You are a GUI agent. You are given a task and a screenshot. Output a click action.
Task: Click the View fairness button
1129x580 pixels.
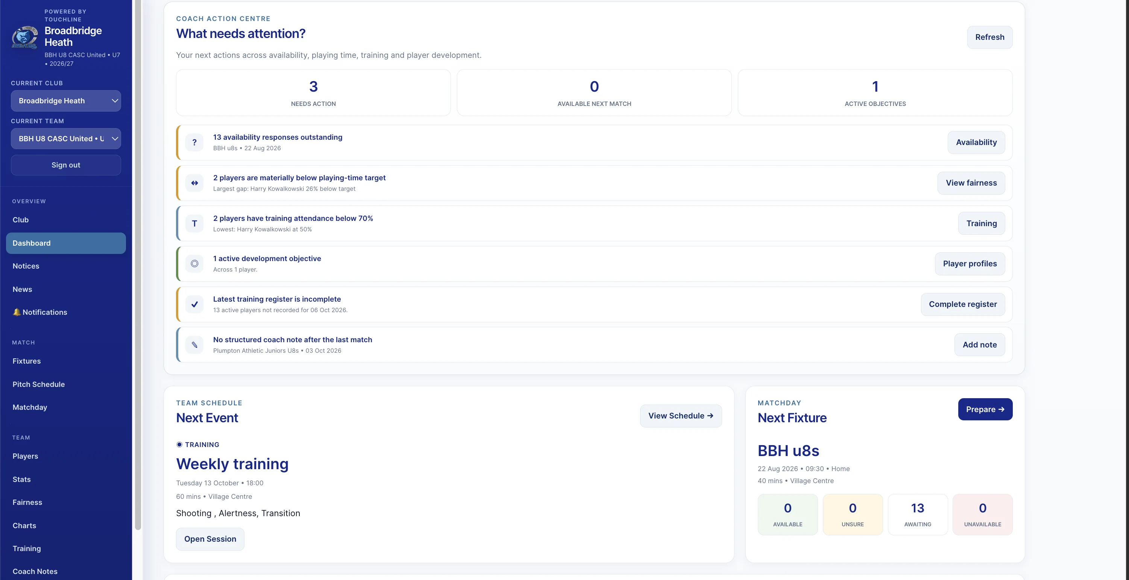click(x=971, y=183)
